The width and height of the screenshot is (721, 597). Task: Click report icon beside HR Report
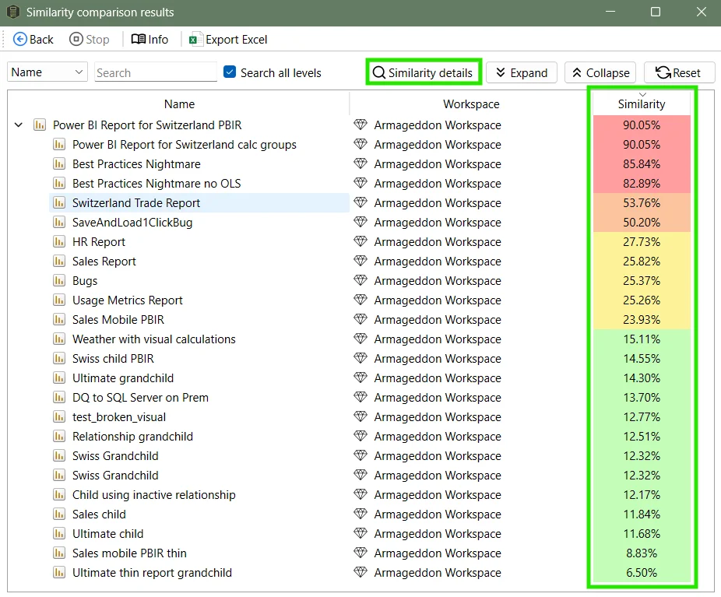pos(59,242)
